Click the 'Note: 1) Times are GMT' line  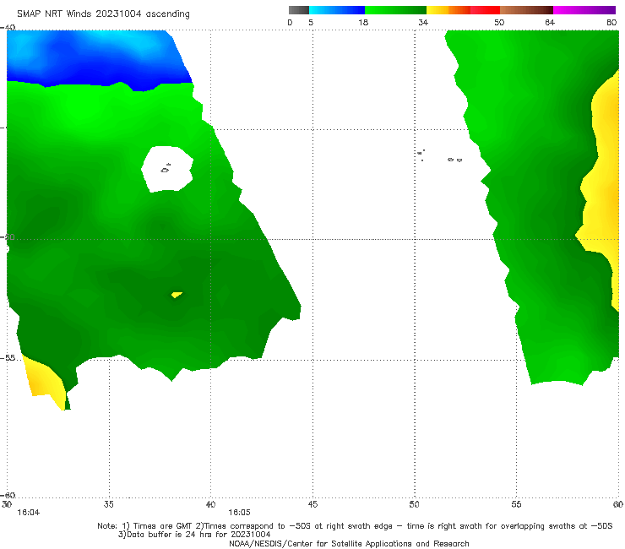pos(355,526)
